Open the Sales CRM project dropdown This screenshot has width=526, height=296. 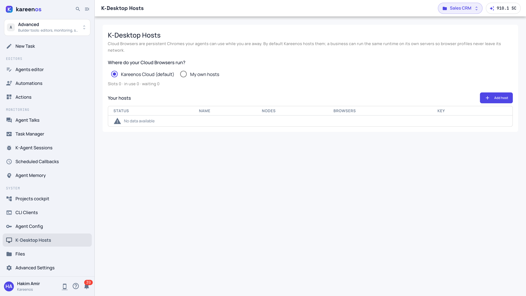460,8
